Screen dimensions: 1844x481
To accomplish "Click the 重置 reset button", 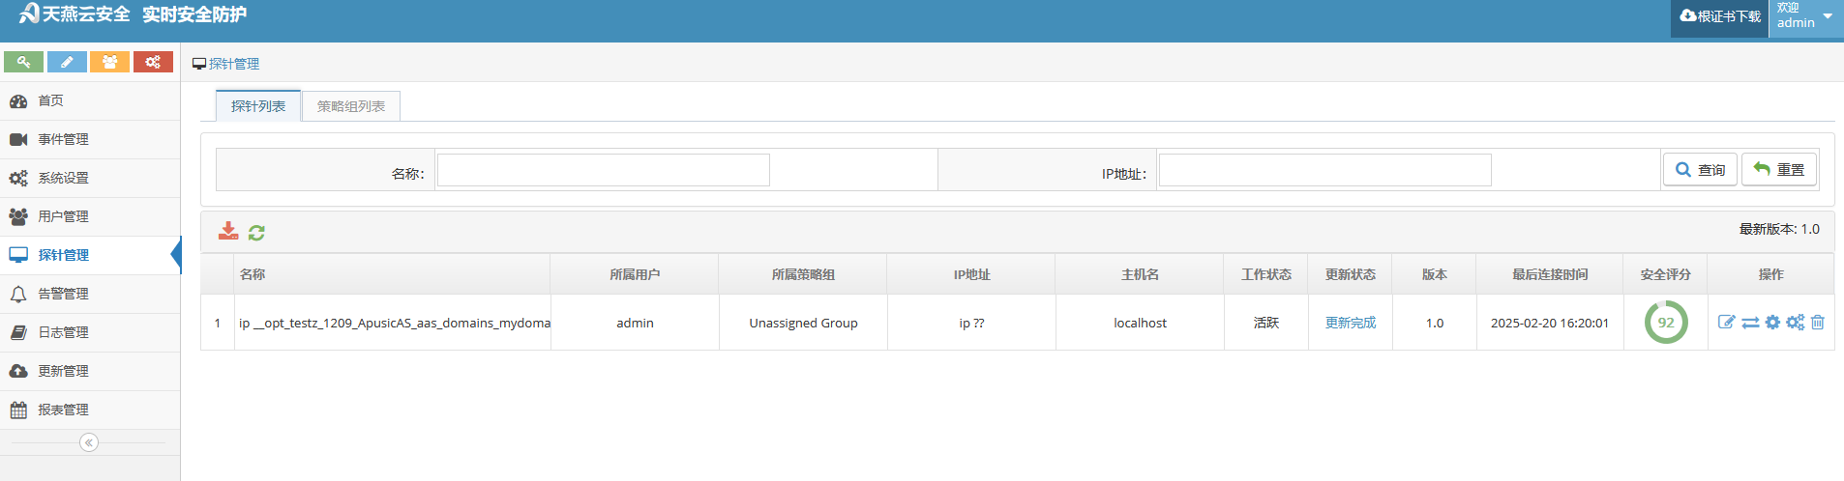I will [x=1779, y=169].
